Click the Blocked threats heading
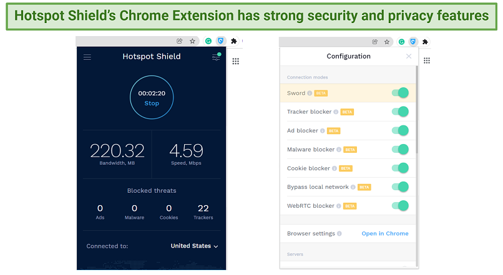This screenshot has width=503, height=275. (152, 191)
